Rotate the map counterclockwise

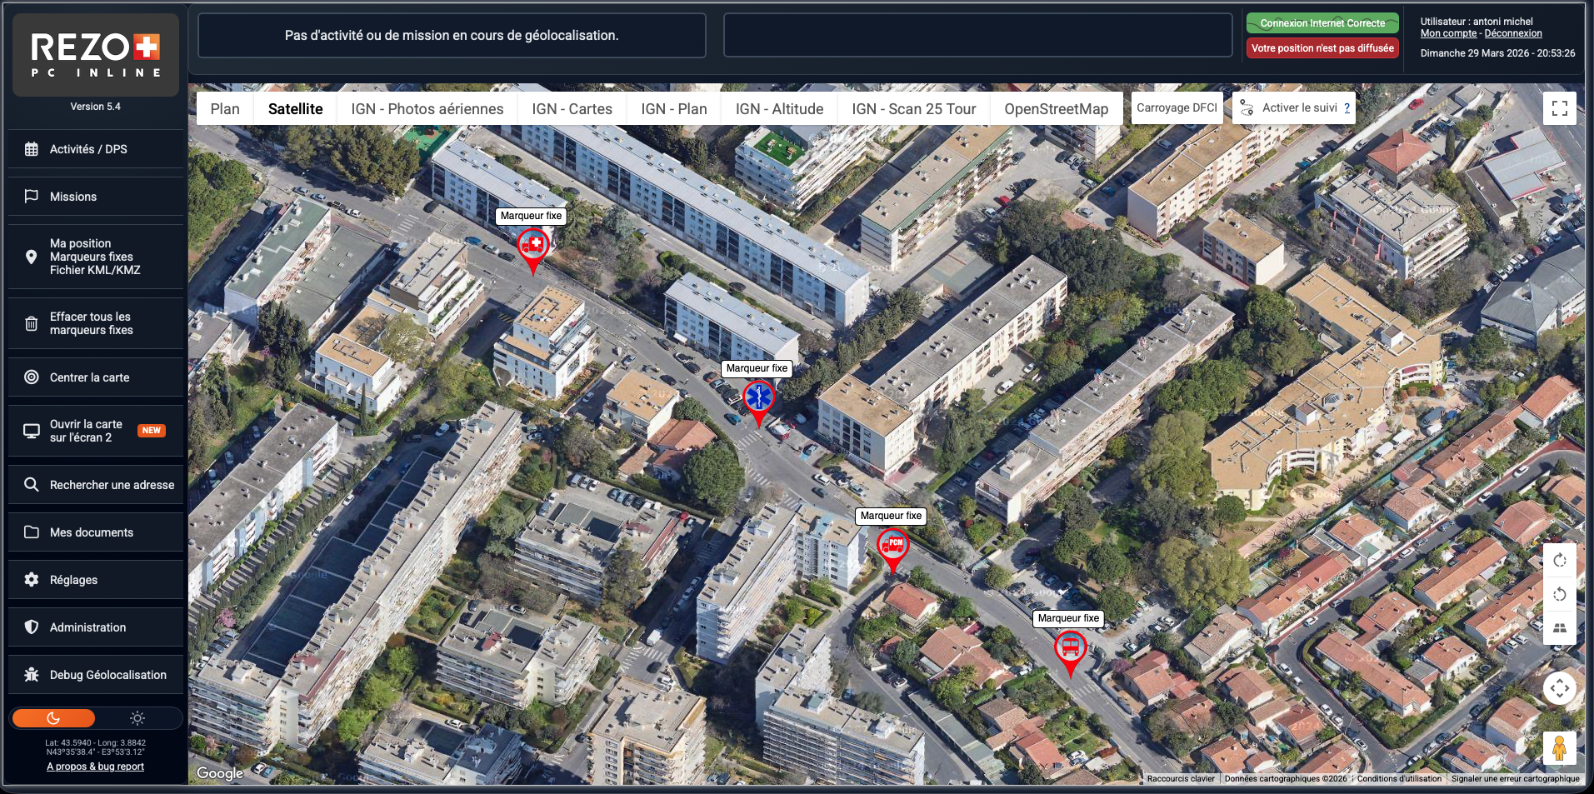click(x=1559, y=594)
